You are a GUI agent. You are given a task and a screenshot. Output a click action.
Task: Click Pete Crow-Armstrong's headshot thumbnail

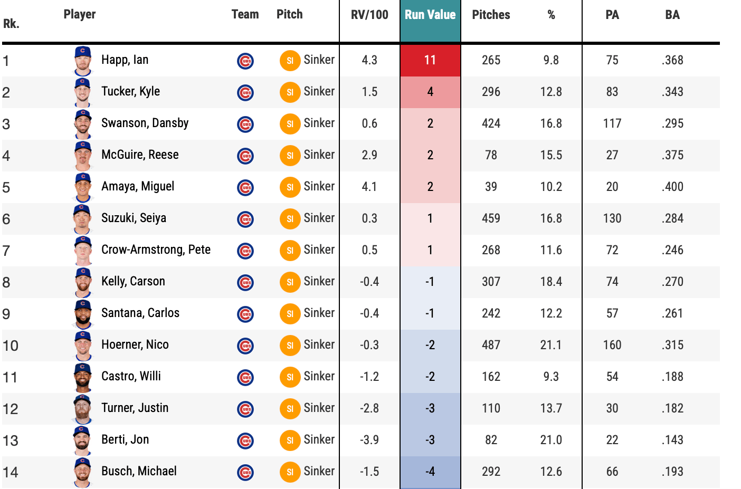tap(83, 251)
